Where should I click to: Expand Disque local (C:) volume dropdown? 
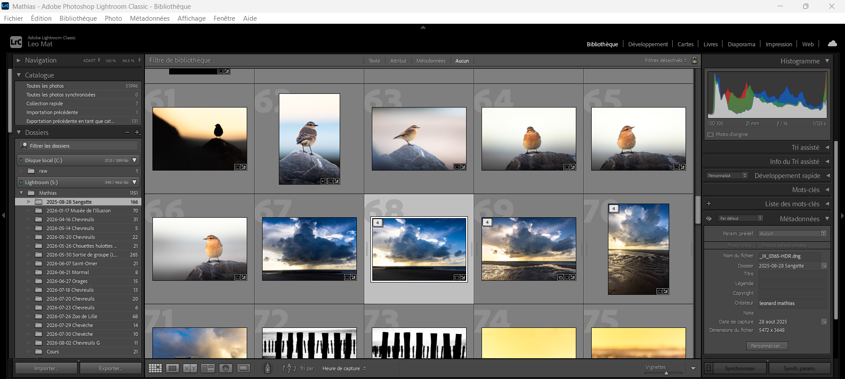(134, 160)
